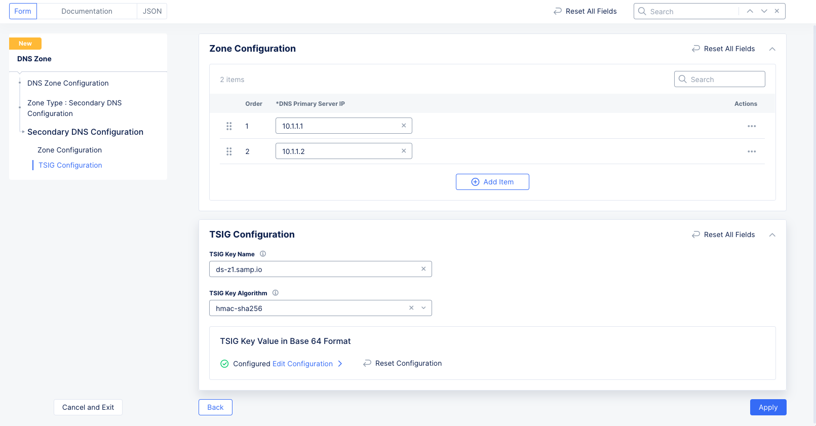Switch to the Documentation tab

click(x=87, y=11)
